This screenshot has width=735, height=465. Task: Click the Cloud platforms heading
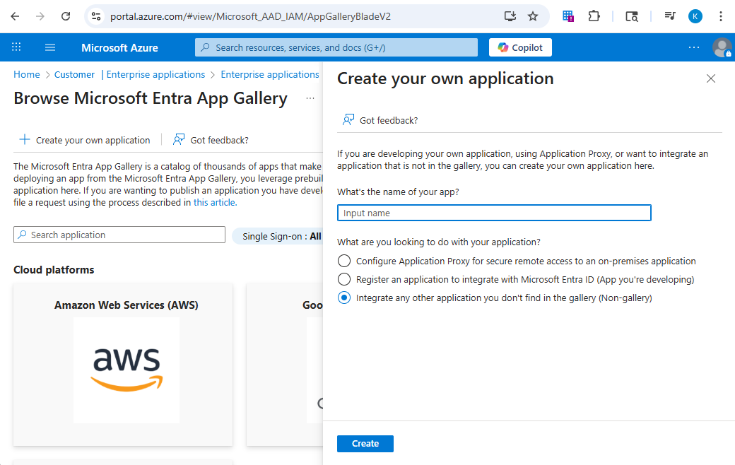(54, 270)
